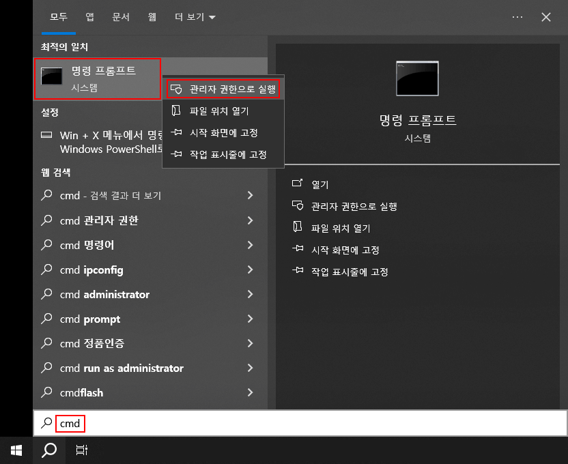Click the large Command Prompt preview icon
This screenshot has height=464, width=568.
point(417,78)
